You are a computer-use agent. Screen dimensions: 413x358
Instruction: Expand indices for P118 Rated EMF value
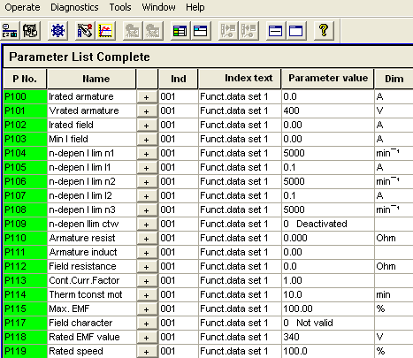(x=147, y=338)
